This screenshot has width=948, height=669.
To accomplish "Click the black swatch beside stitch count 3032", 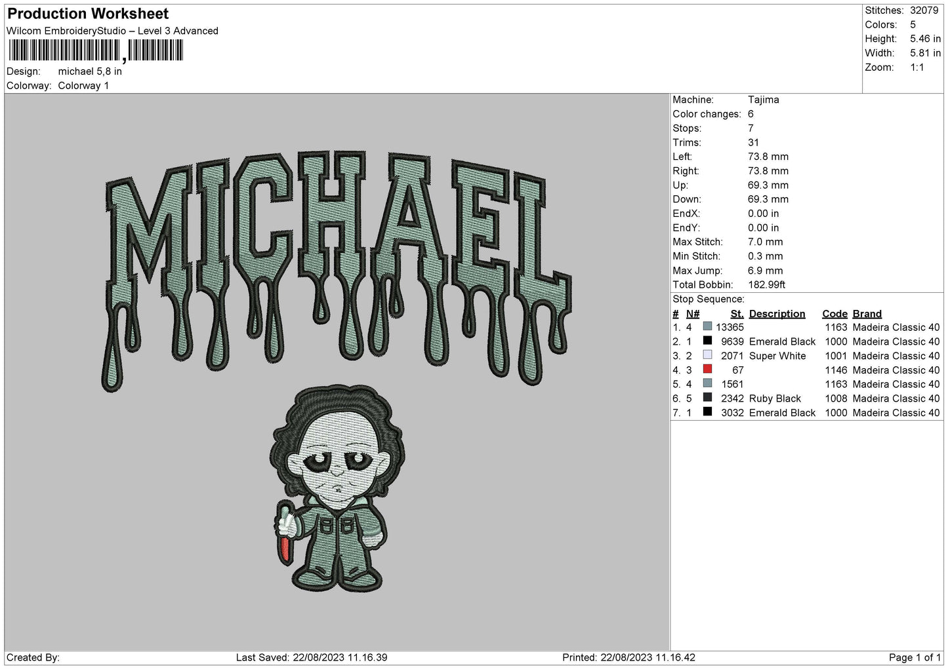I will (x=707, y=412).
